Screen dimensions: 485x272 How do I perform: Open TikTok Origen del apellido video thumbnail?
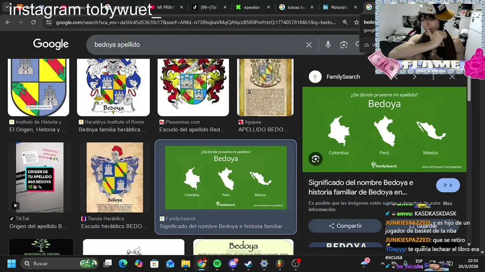pos(40,177)
